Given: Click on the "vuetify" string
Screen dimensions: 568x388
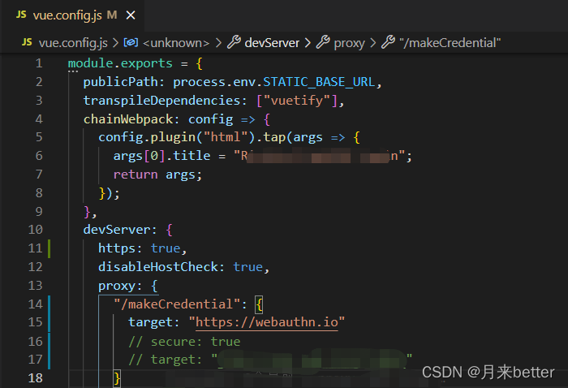Looking at the screenshot, I should [x=297, y=101].
